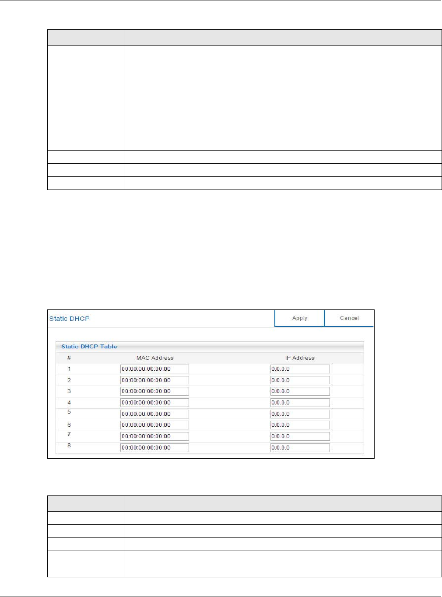442x597 pixels.
Task: Click the Apply button
Action: pos(300,318)
